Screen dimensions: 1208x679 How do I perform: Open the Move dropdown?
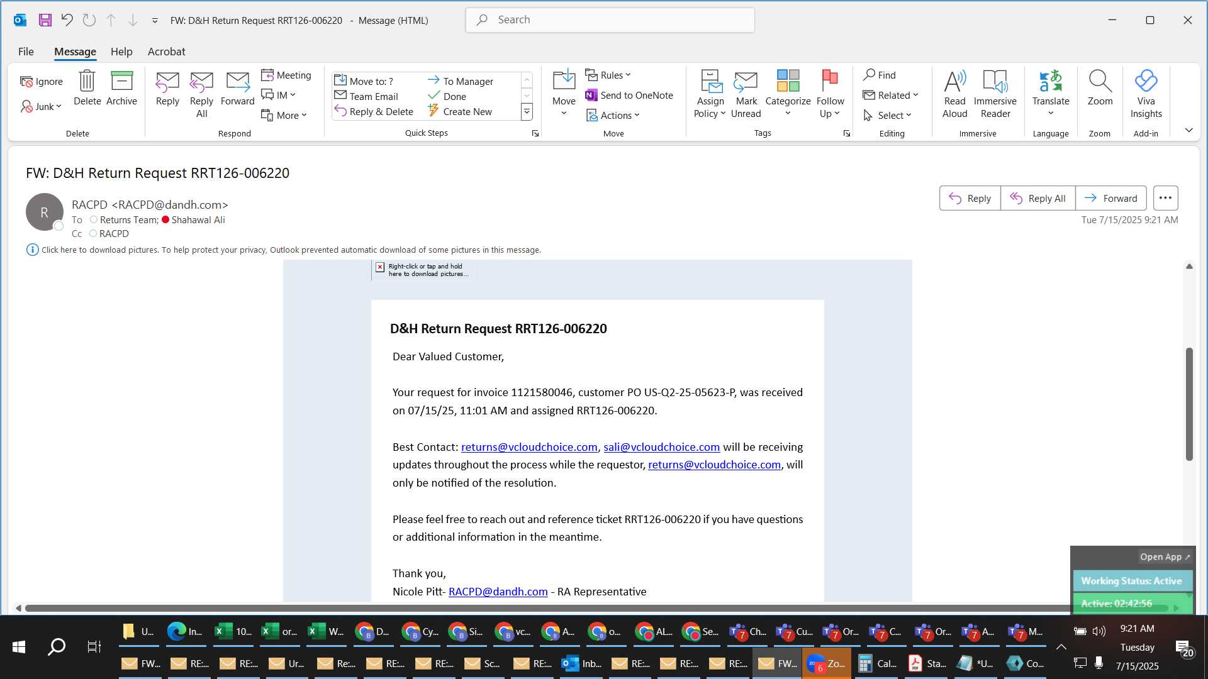pos(564,94)
